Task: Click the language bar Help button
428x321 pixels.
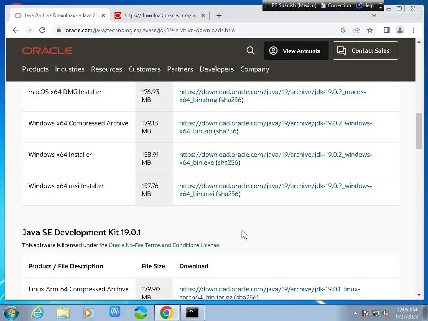Action: pos(365,5)
